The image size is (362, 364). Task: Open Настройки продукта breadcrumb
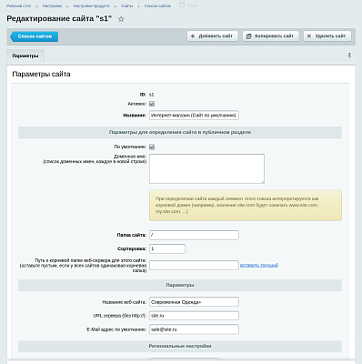coord(92,5)
